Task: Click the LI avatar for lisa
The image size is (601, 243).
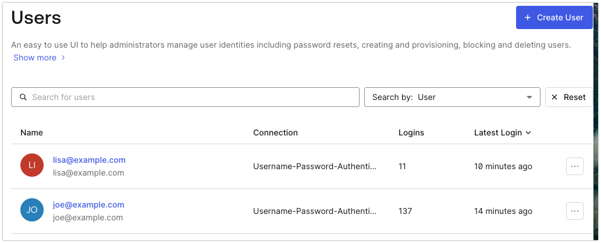Action: [32, 165]
